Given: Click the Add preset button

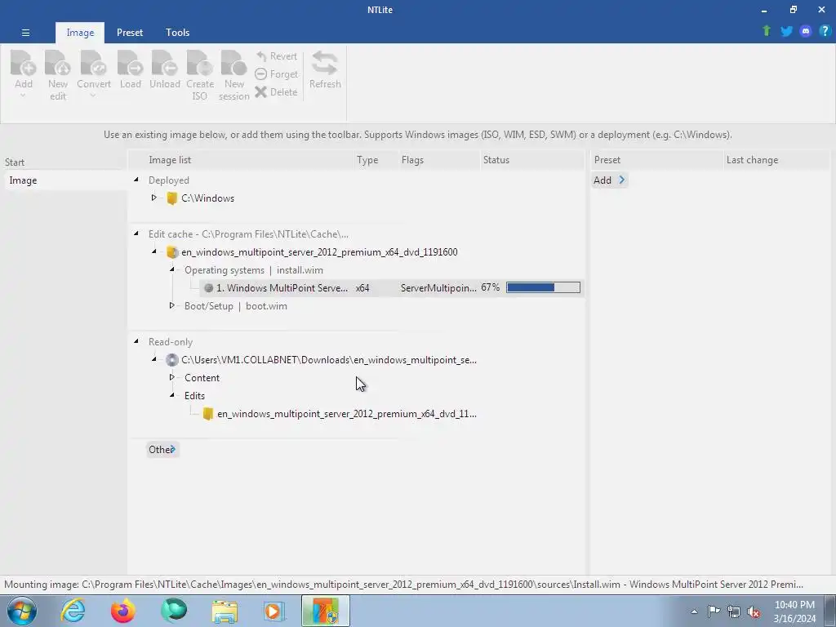Looking at the screenshot, I should click(609, 180).
